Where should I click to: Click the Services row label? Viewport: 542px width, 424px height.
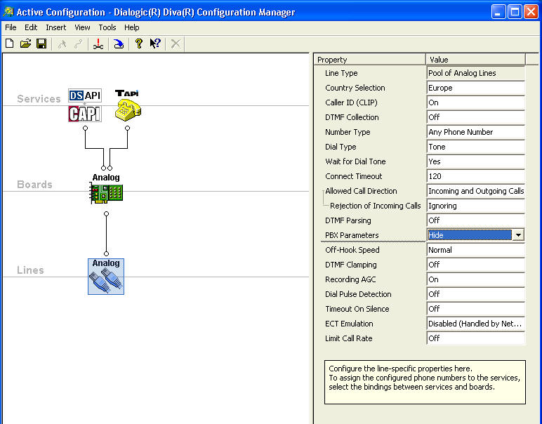(39, 99)
